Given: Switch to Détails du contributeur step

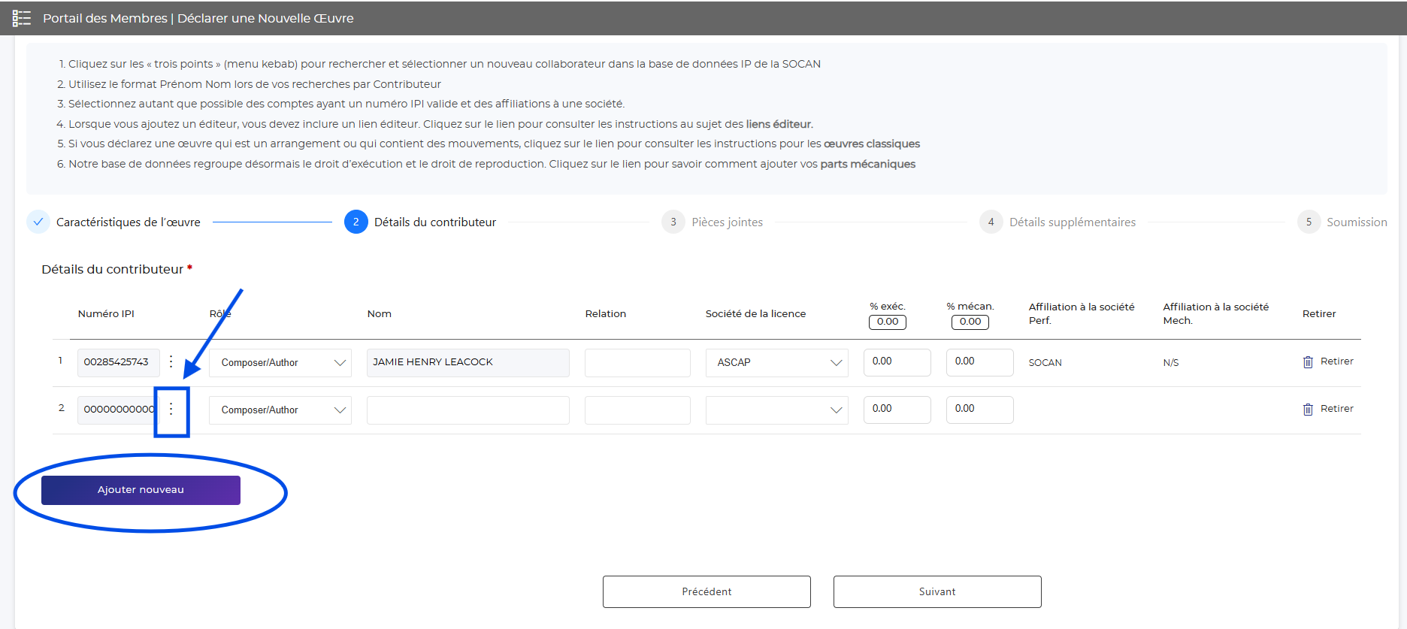Looking at the screenshot, I should click(x=356, y=222).
